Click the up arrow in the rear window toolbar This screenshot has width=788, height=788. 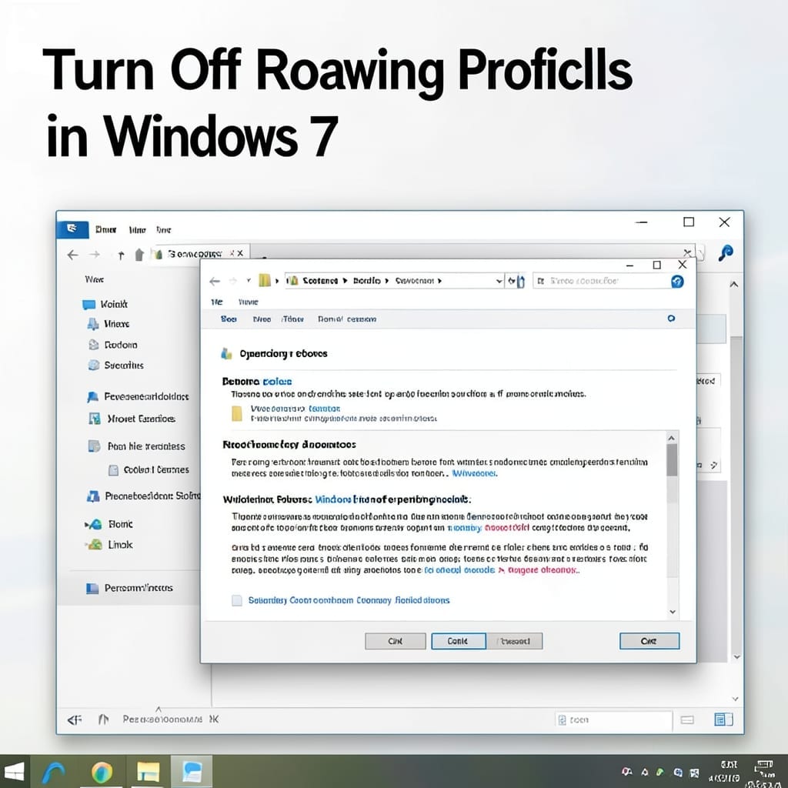[x=121, y=255]
